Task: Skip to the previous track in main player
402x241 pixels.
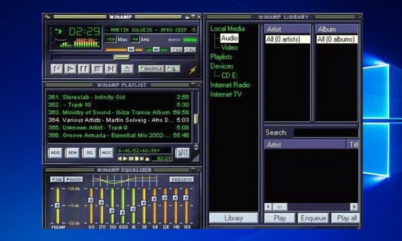Action: coord(57,69)
